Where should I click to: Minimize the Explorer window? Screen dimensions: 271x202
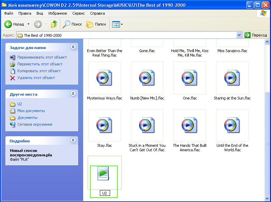[250, 5]
